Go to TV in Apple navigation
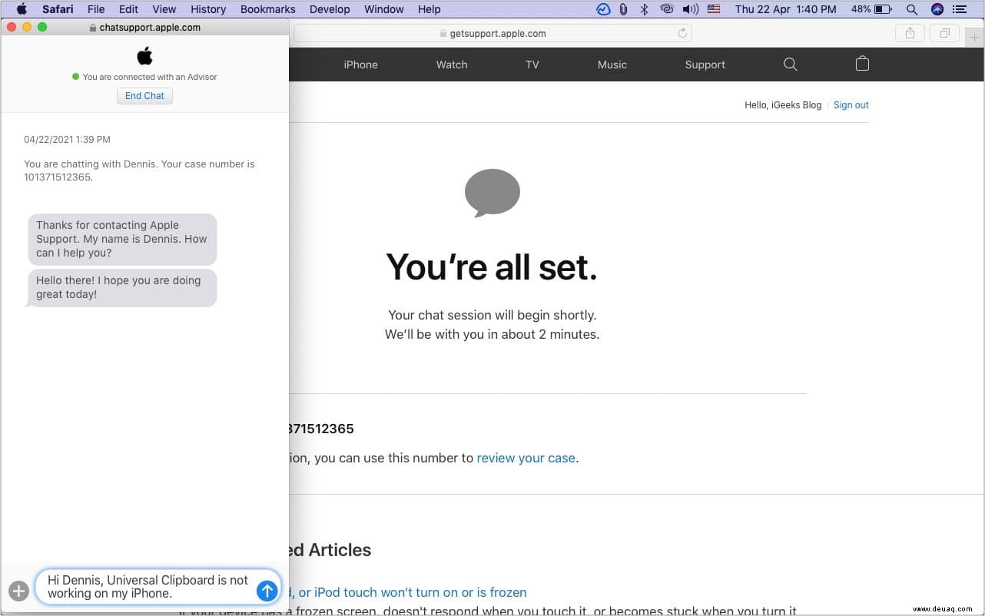Viewport: 985px width, 616px height. 532,65
